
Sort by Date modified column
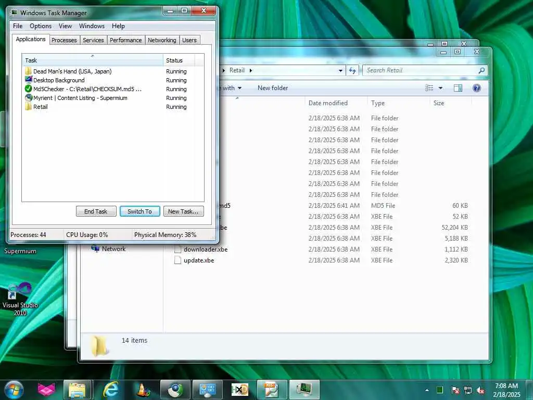coord(337,103)
